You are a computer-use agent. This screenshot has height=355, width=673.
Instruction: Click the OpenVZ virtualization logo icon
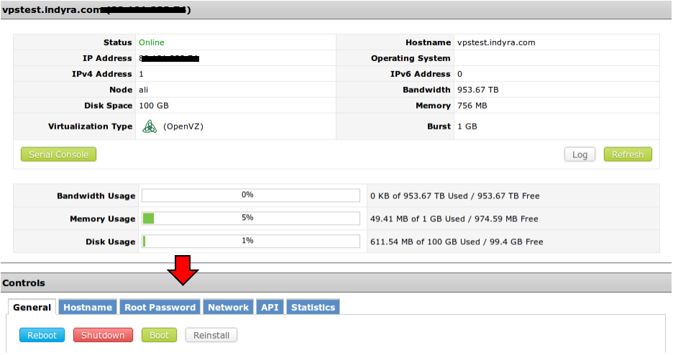click(x=150, y=126)
